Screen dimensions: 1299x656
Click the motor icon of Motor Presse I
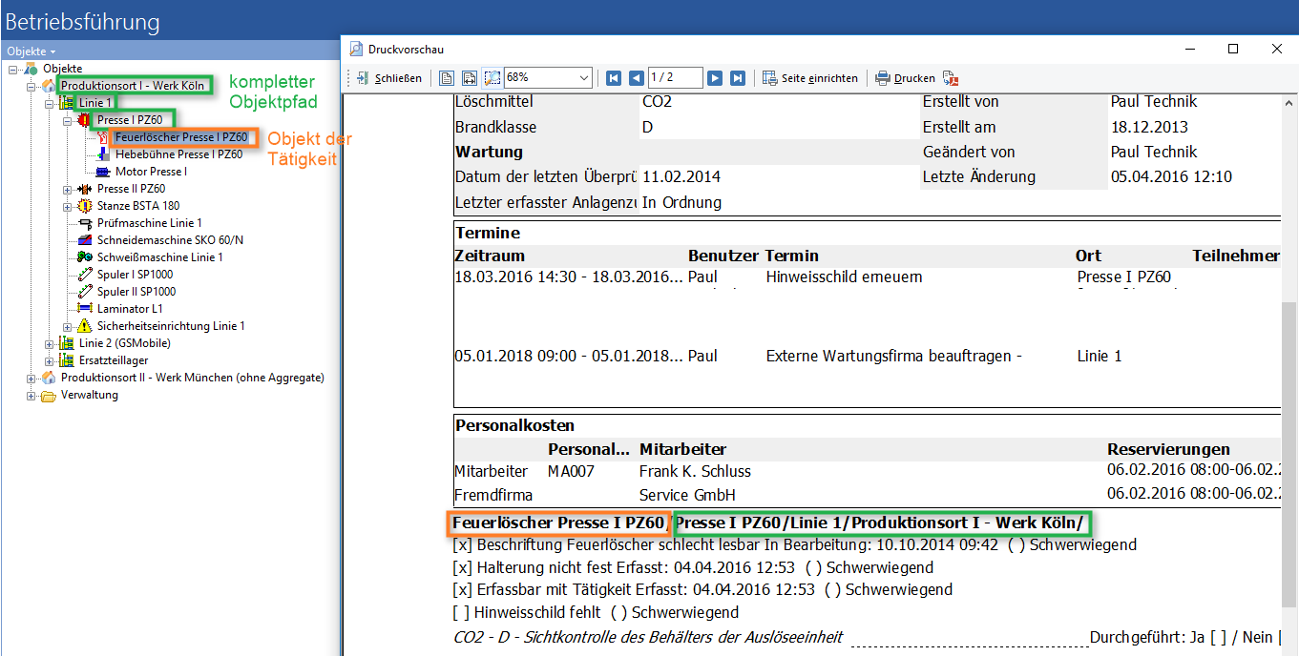(103, 172)
